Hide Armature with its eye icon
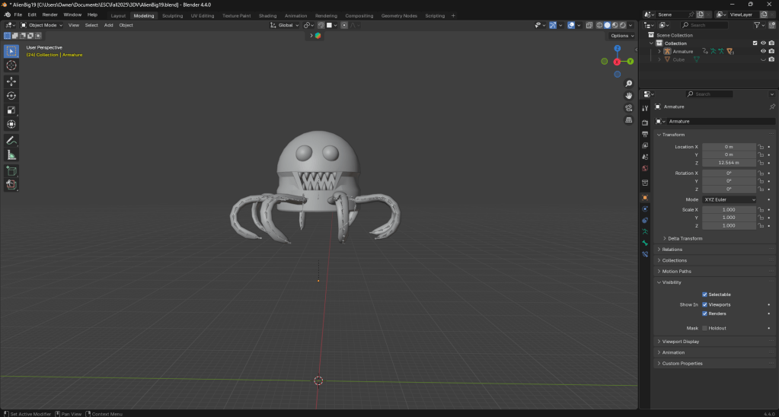 point(763,52)
